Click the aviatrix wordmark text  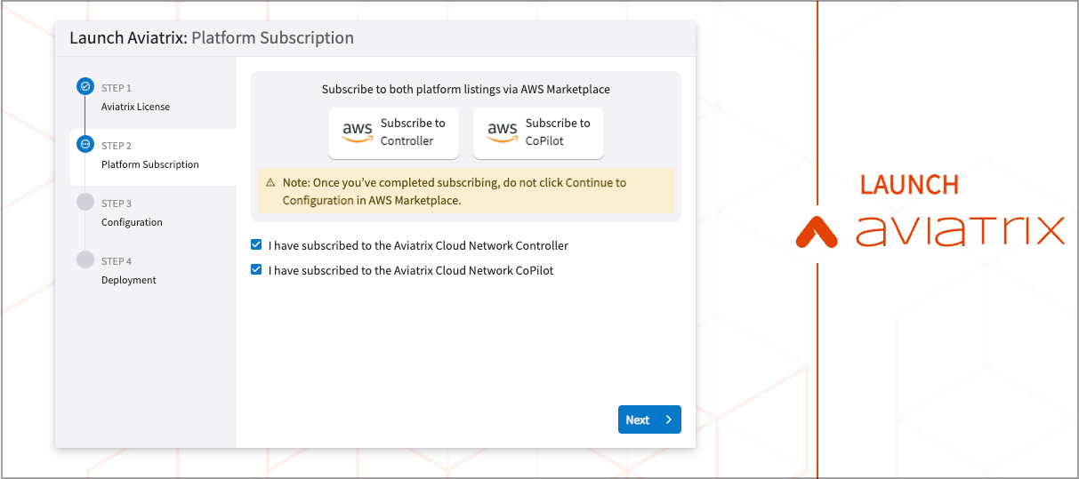click(x=960, y=231)
